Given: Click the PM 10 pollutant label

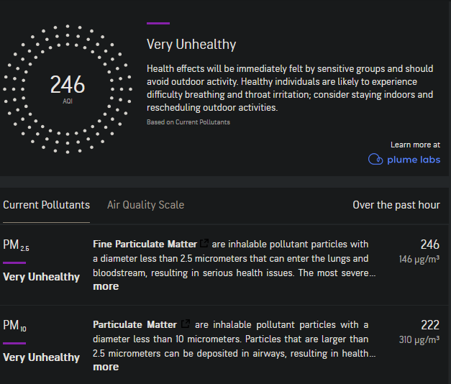Looking at the screenshot, I should 16,326.
